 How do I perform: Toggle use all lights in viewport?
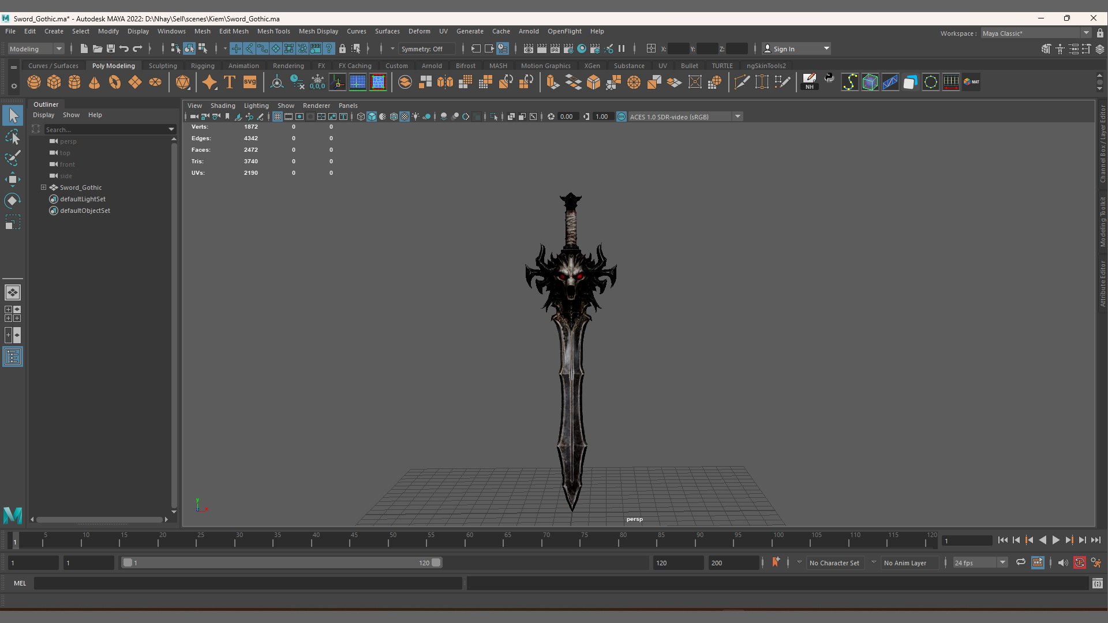pos(415,117)
